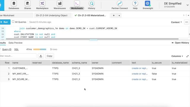Click the query duration progress bar
This screenshot has height=107, width=190.
coord(40,49)
